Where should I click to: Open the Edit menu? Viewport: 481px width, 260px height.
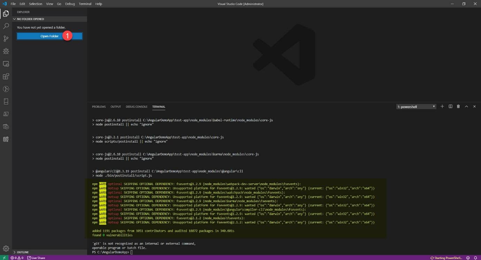(x=22, y=4)
